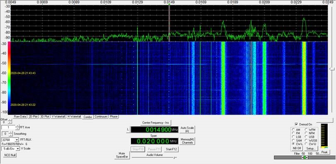Click the Center Frequency - Ins button
The height and width of the screenshot is (164, 336).
coord(156,123)
